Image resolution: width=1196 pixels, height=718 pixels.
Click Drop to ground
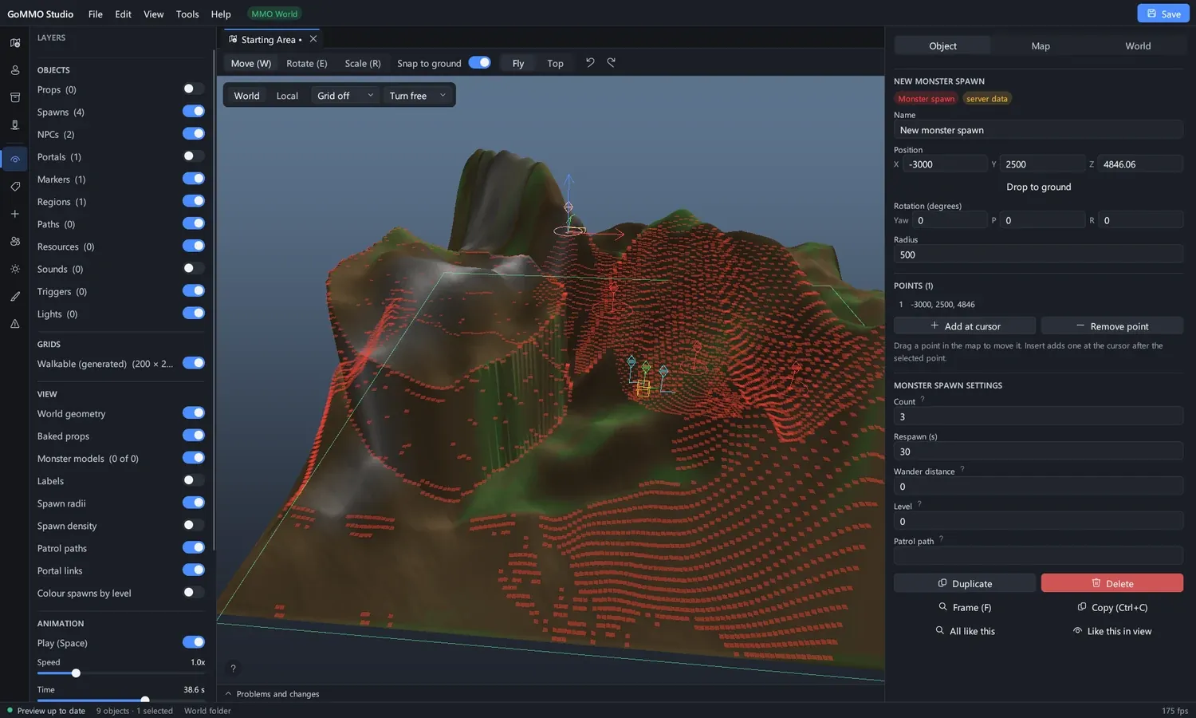point(1038,187)
